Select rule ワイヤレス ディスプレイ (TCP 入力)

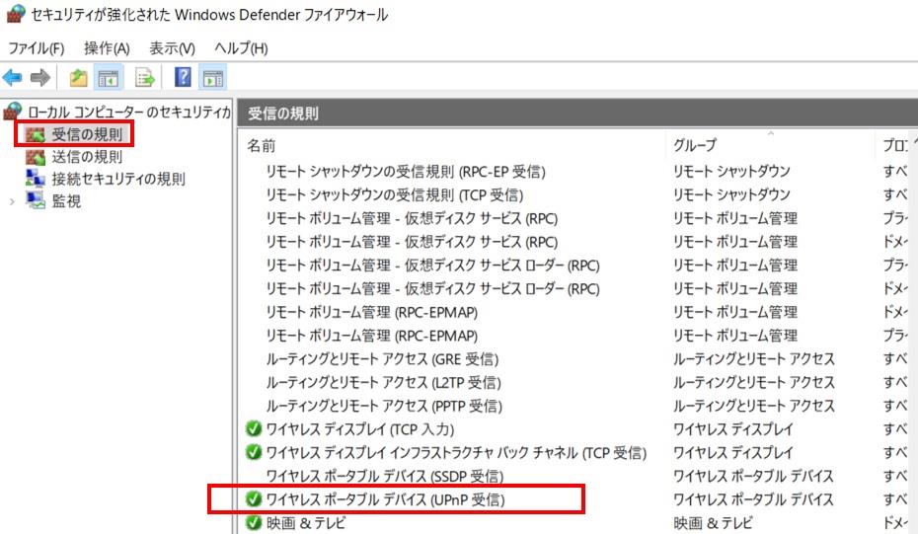pyautogui.click(x=360, y=429)
